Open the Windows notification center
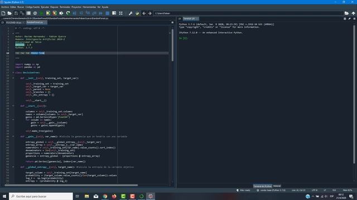This screenshot has height=200, width=357. (x=351, y=196)
